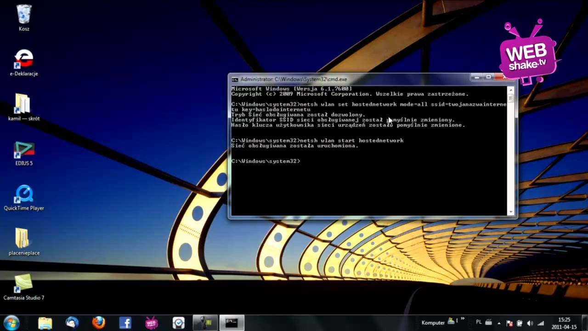Click the Show desktop strip beside clock
The width and height of the screenshot is (588, 331).
584,323
